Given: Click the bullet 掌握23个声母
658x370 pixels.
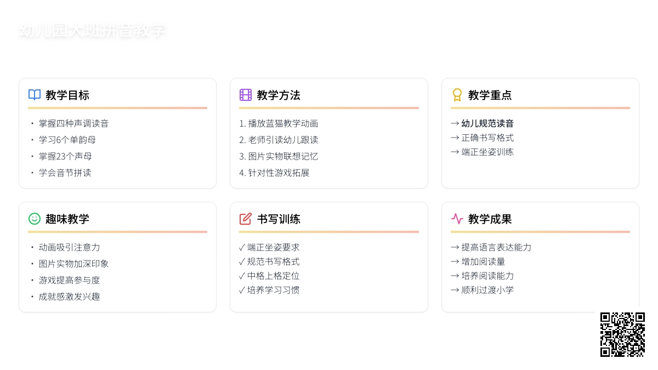Looking at the screenshot, I should click(x=65, y=156).
